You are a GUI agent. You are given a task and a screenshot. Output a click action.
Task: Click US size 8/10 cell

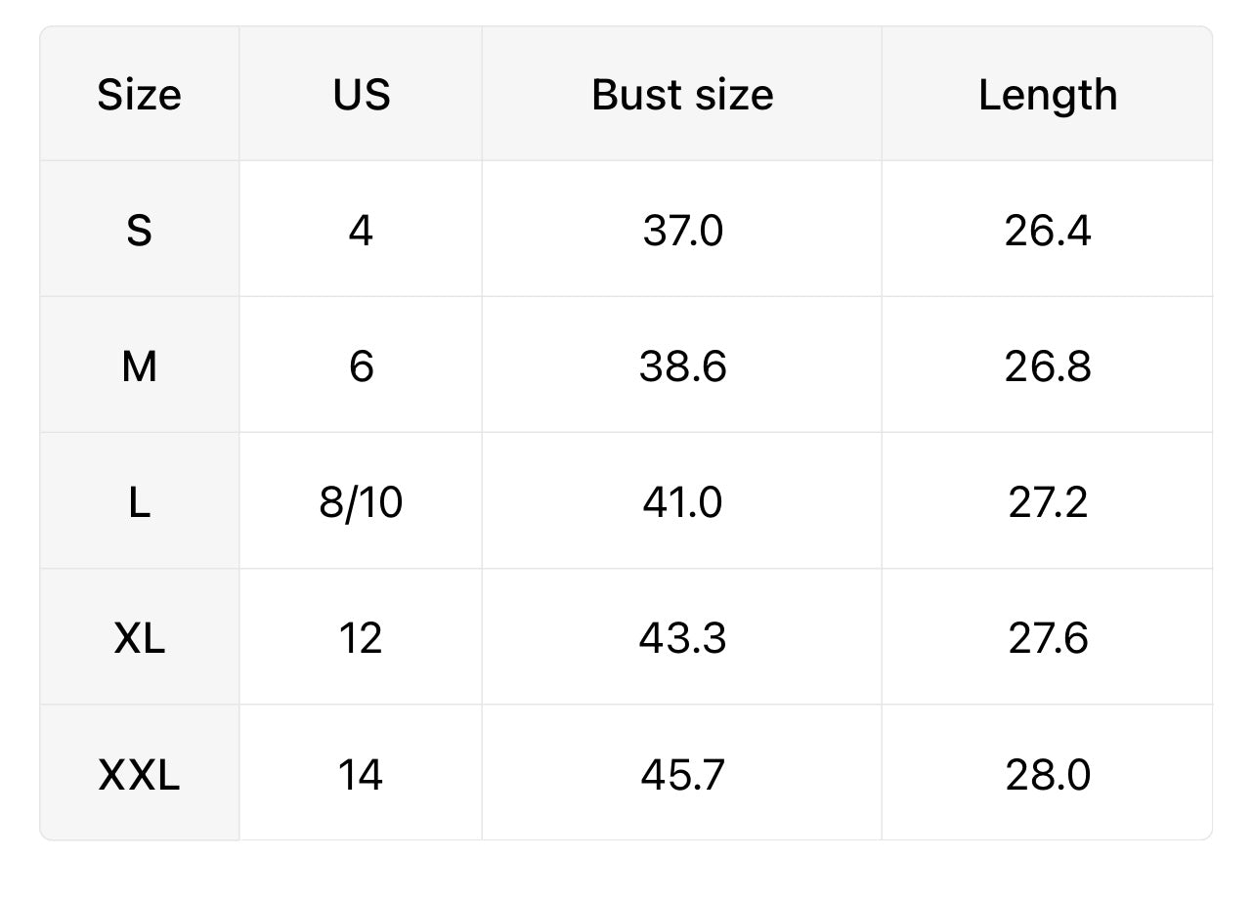click(361, 502)
